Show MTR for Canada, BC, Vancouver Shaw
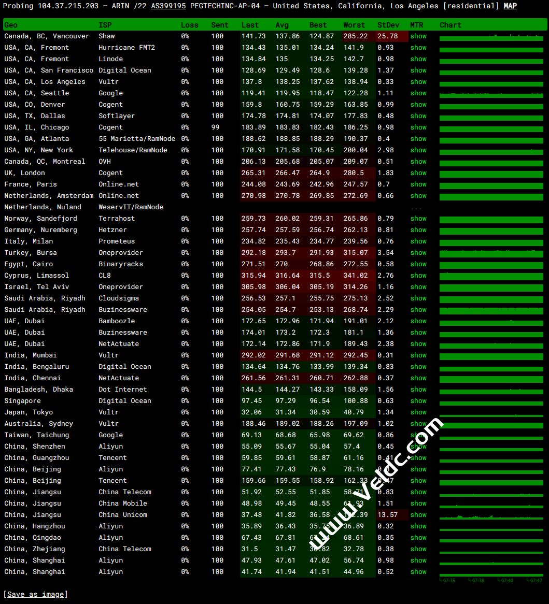The height and width of the screenshot is (604, 549). pyautogui.click(x=418, y=36)
